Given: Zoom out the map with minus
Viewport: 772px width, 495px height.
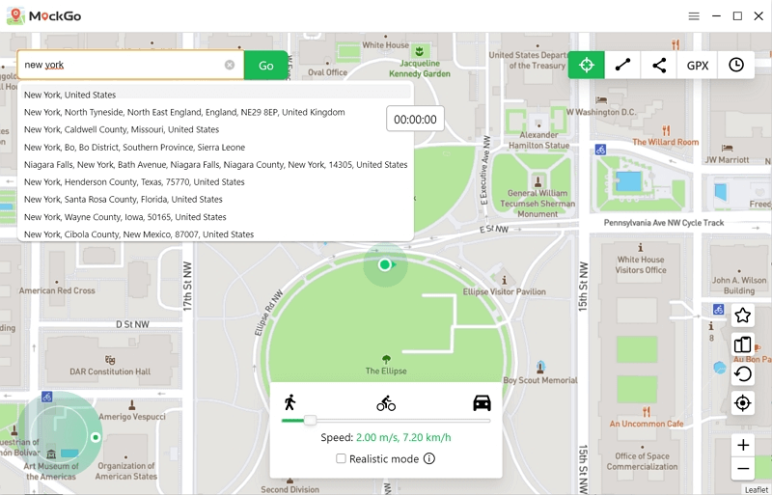Looking at the screenshot, I should coord(742,470).
